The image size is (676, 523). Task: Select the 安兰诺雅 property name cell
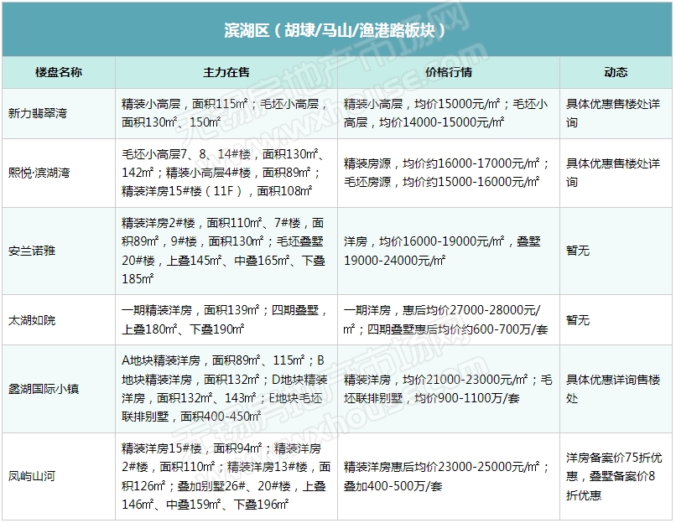[32, 250]
